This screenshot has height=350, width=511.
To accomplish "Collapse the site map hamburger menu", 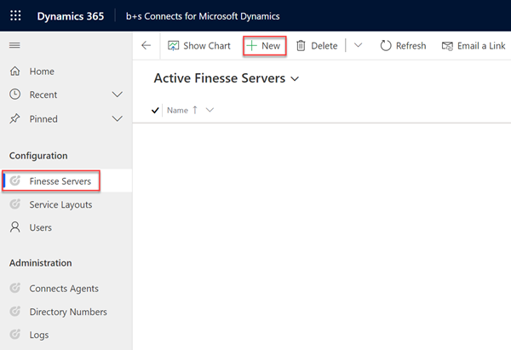I will point(14,45).
